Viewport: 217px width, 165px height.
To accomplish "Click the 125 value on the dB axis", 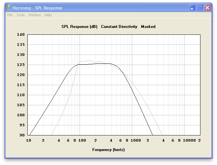I will [21, 65].
